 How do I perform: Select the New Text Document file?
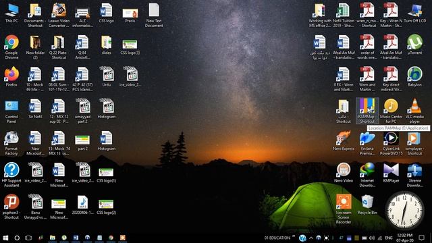pyautogui.click(x=154, y=15)
